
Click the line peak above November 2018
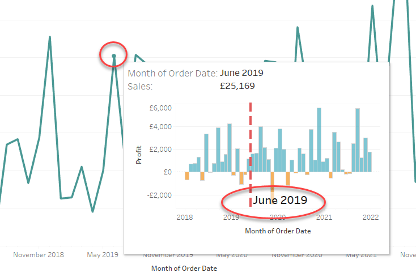[x=50, y=37]
